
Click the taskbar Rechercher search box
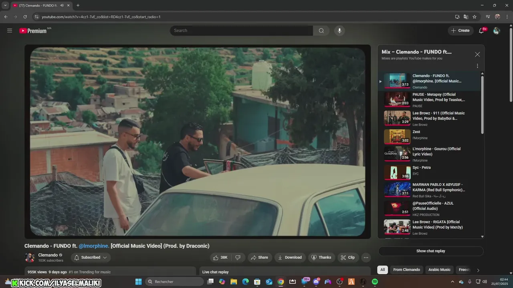pos(174,282)
